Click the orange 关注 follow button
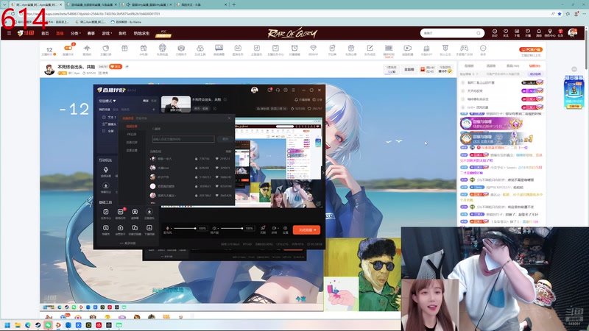The image size is (589, 331). (x=116, y=66)
